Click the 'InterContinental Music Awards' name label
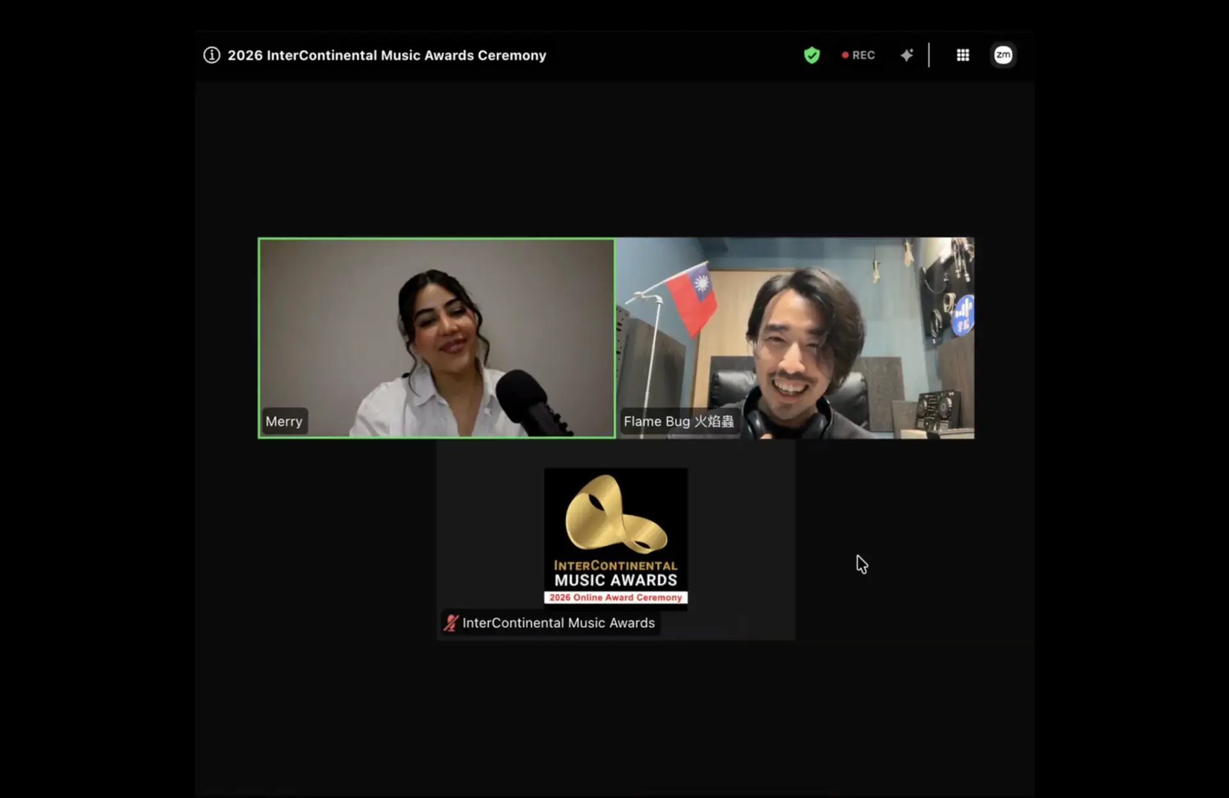The image size is (1229, 798). [558, 623]
